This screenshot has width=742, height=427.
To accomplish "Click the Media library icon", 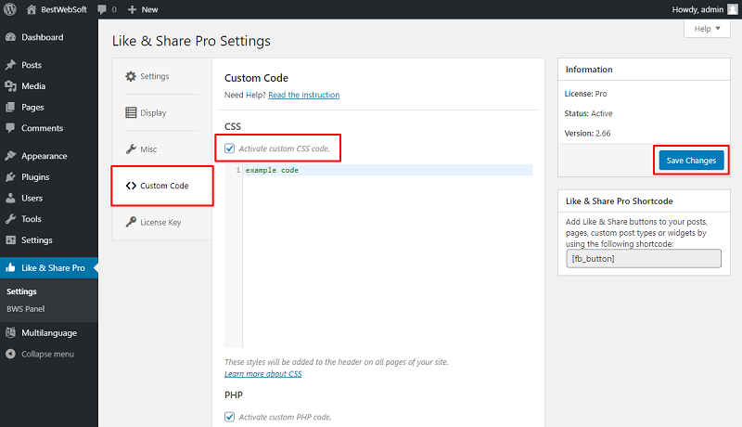I will [x=10, y=86].
